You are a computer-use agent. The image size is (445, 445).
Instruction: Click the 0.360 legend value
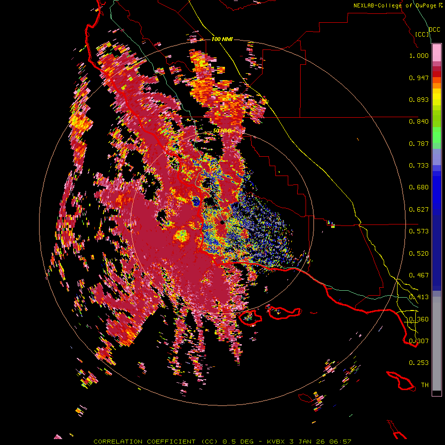(419, 319)
